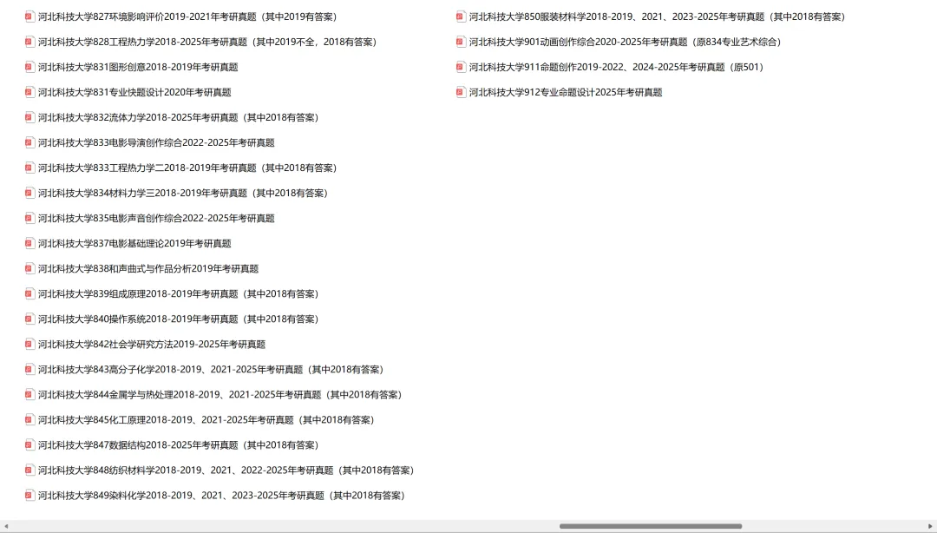Select file name 河北科技大学848纺织材料学 考研真题
Image resolution: width=937 pixels, height=533 pixels.
pyautogui.click(x=226, y=470)
